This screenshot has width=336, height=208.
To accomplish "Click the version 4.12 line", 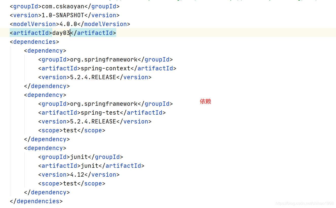I will (x=79, y=175).
